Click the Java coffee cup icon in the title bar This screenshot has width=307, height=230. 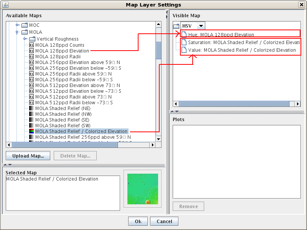5,5
